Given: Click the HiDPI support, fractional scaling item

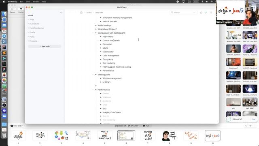Looking at the screenshot, I should point(117,67).
